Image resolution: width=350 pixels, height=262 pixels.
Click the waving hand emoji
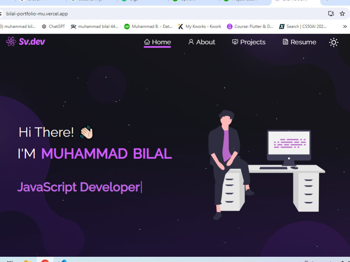point(86,132)
